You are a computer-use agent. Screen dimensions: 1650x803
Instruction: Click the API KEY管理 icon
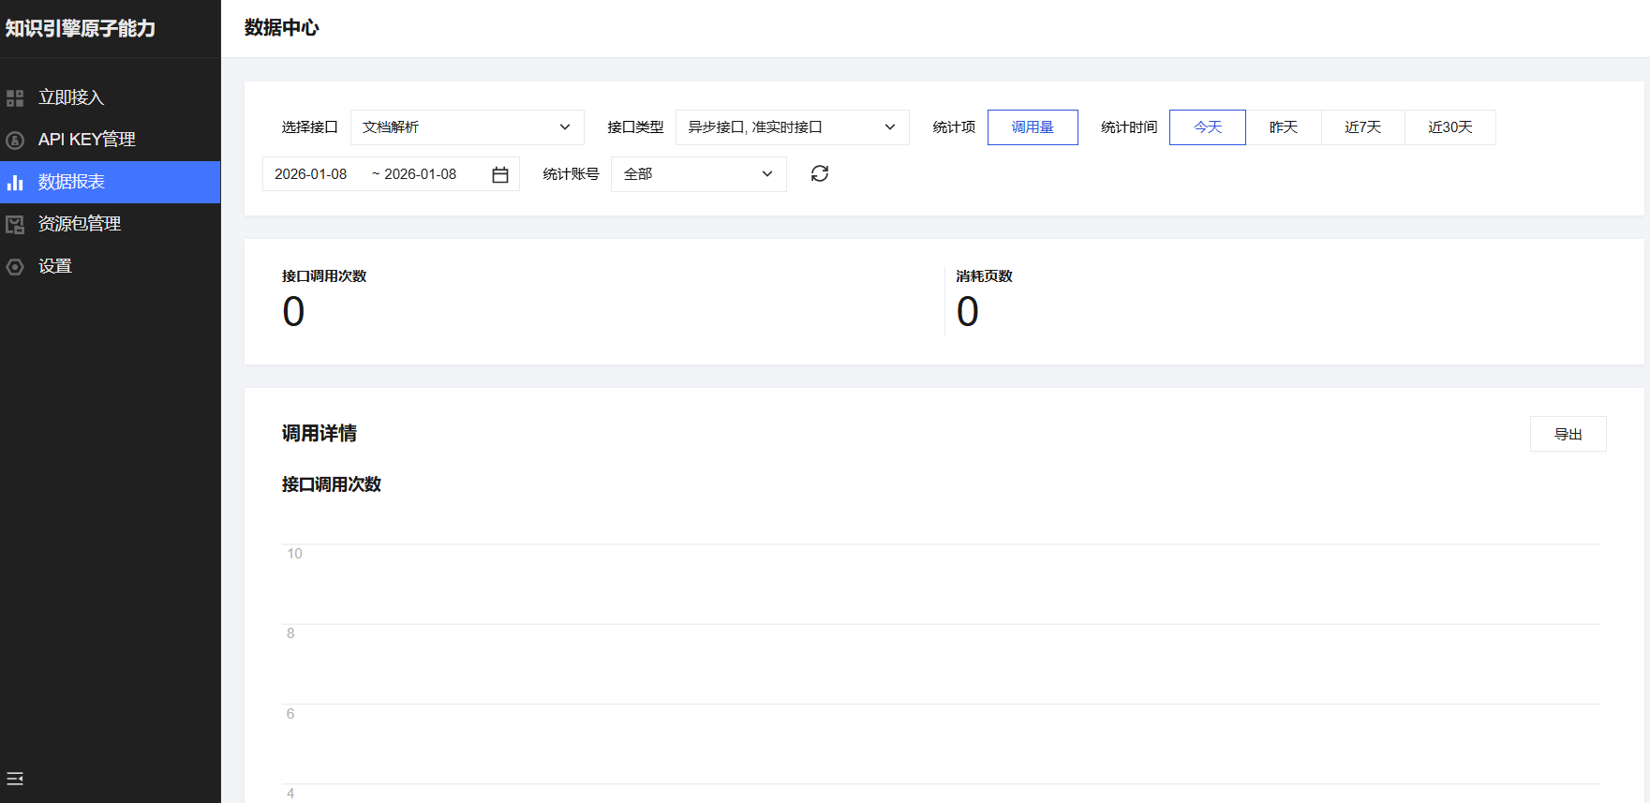(15, 140)
